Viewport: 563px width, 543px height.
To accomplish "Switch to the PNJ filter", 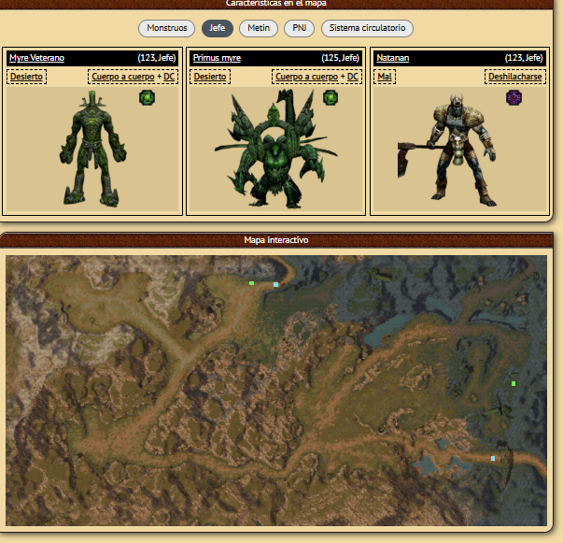I will pos(299,28).
